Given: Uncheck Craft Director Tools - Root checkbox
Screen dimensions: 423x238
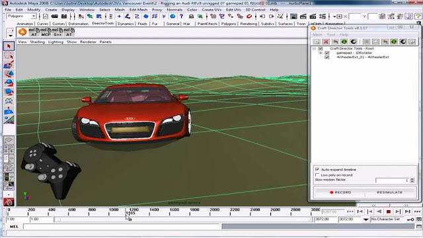Looking at the screenshot, I should (321, 48).
